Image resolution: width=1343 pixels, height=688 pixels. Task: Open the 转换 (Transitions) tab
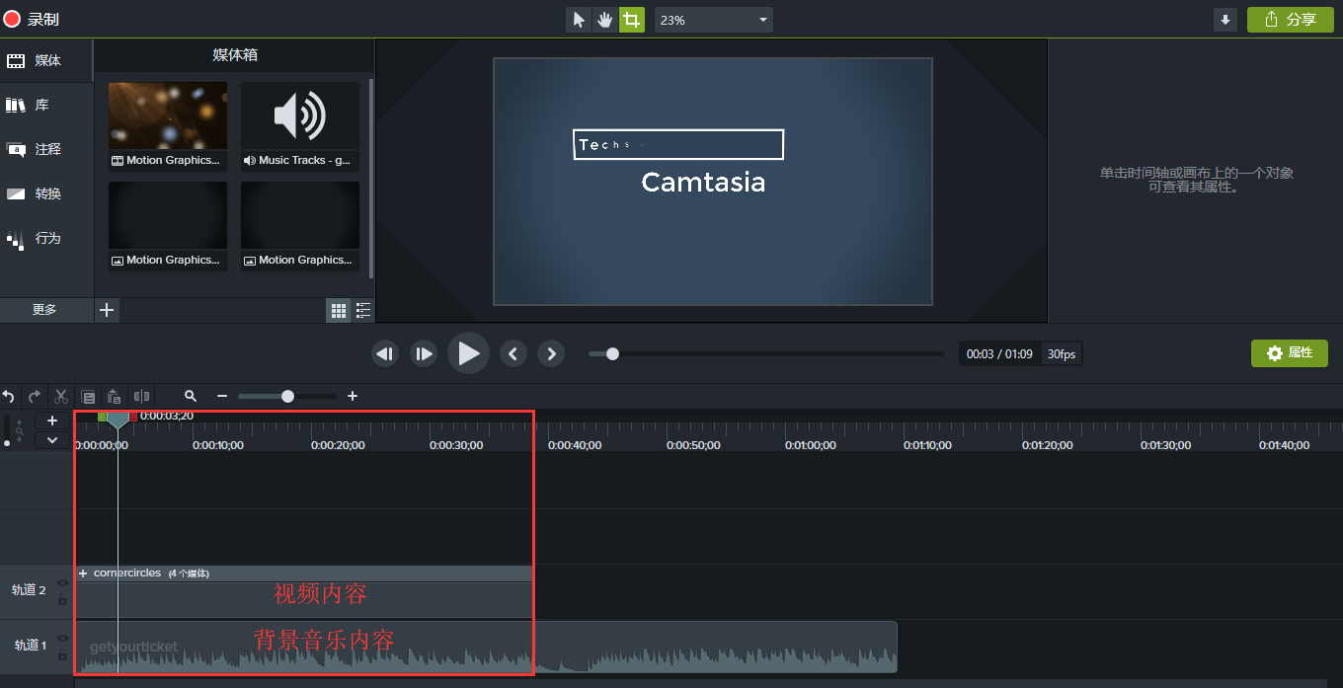pos(47,193)
